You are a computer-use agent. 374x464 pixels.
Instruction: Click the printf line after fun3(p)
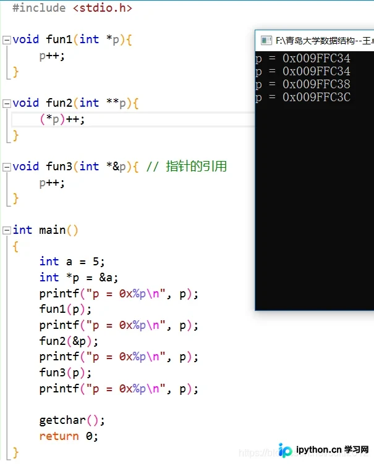[x=119, y=389]
